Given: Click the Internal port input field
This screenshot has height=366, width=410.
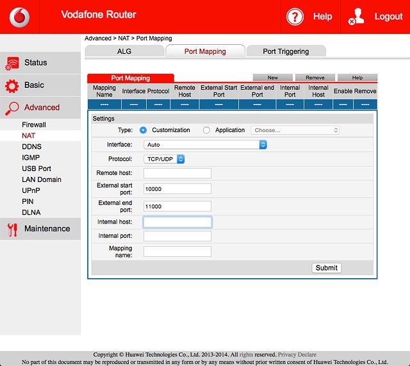Looking at the screenshot, I should [177, 236].
